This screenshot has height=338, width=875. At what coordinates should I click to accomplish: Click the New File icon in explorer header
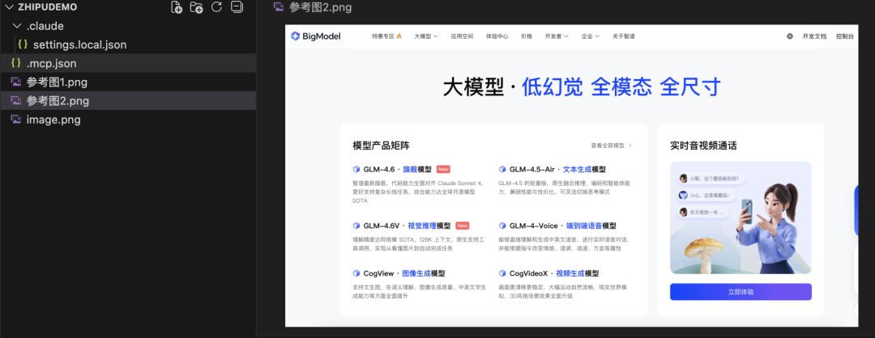[177, 7]
